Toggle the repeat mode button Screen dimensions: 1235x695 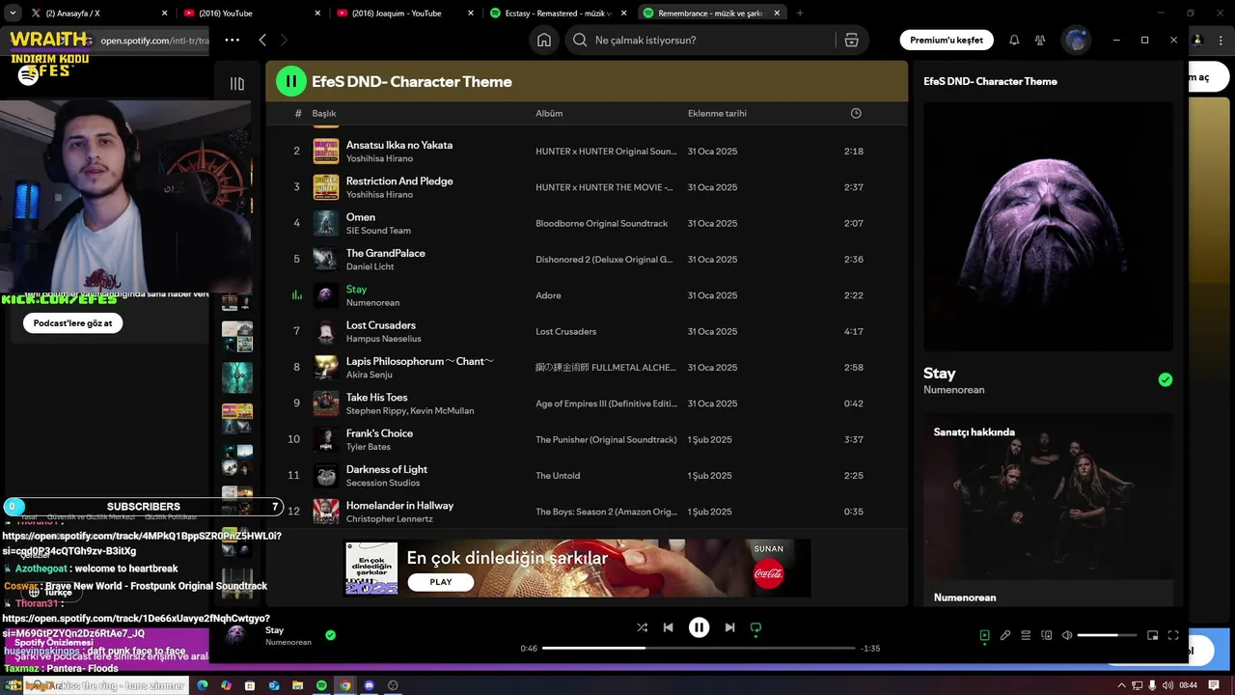tap(755, 627)
